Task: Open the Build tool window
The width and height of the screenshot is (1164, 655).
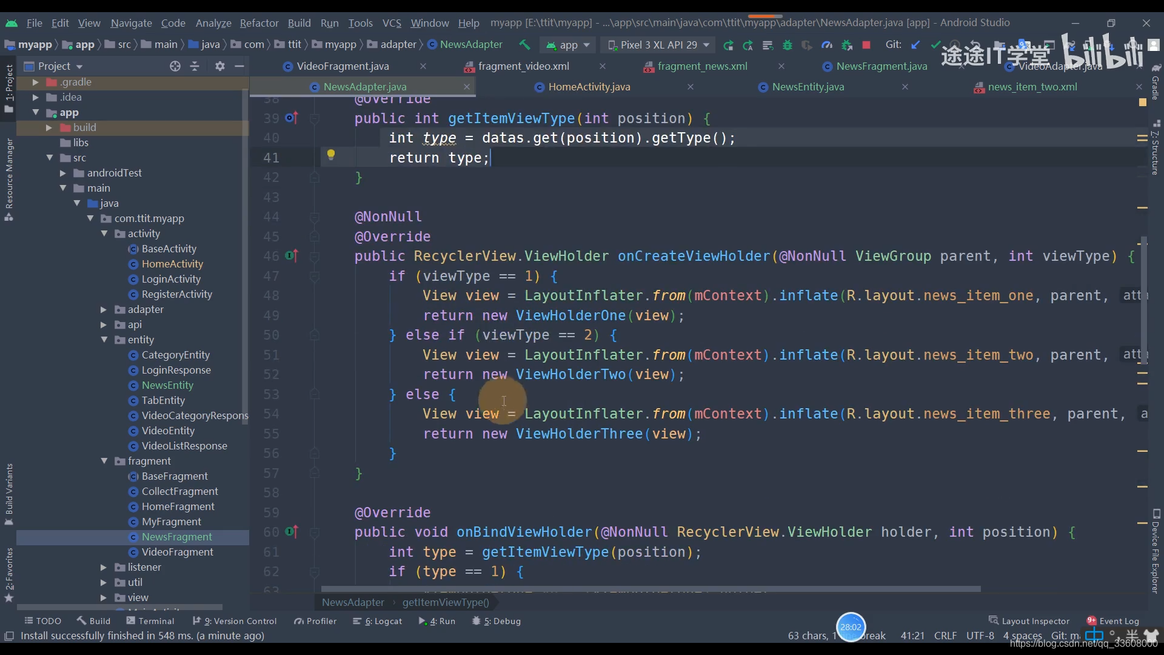Action: (93, 621)
